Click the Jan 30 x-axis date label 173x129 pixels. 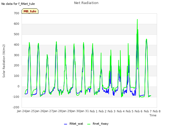click(x=75, y=111)
